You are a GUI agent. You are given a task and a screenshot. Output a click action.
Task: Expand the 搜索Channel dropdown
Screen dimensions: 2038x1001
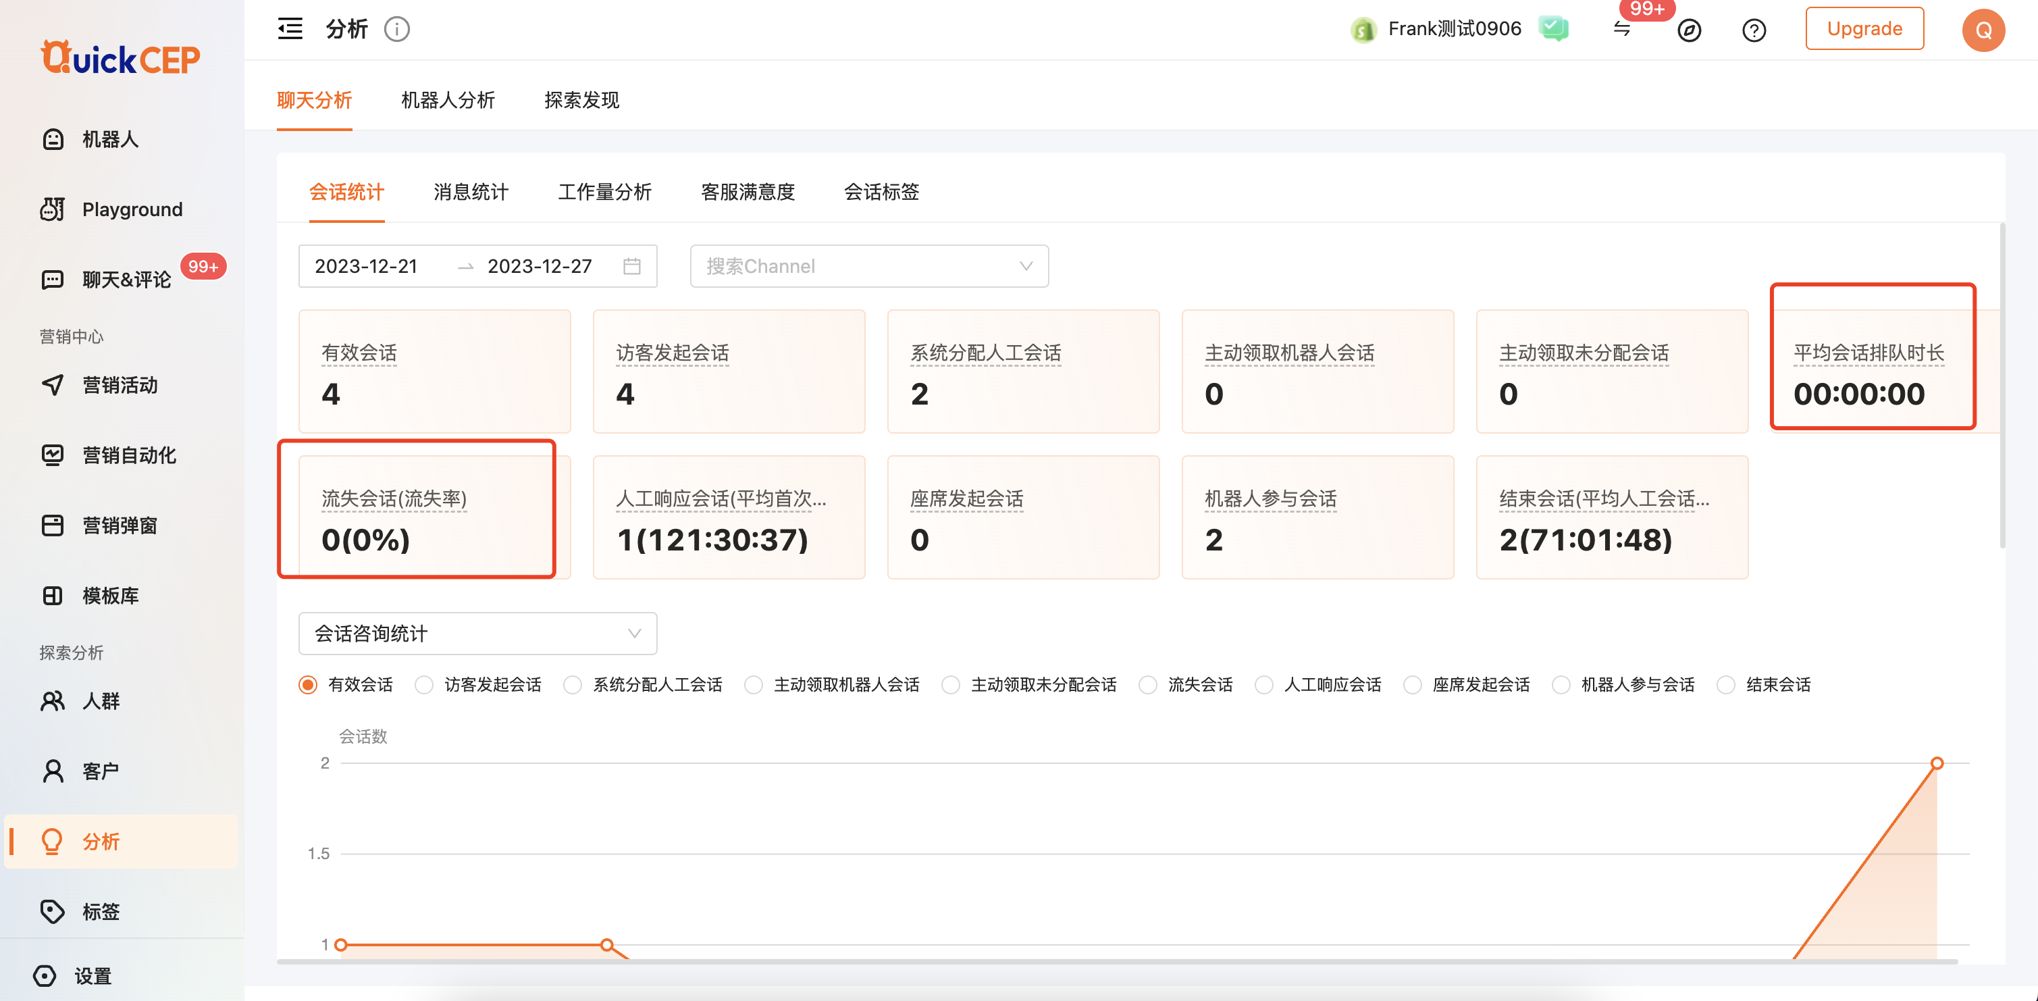[868, 266]
